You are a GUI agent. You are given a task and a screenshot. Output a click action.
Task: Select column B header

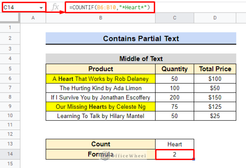(100, 18)
